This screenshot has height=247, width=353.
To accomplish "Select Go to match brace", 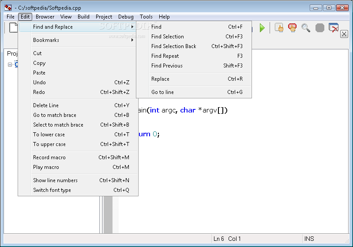I will coord(78,115).
